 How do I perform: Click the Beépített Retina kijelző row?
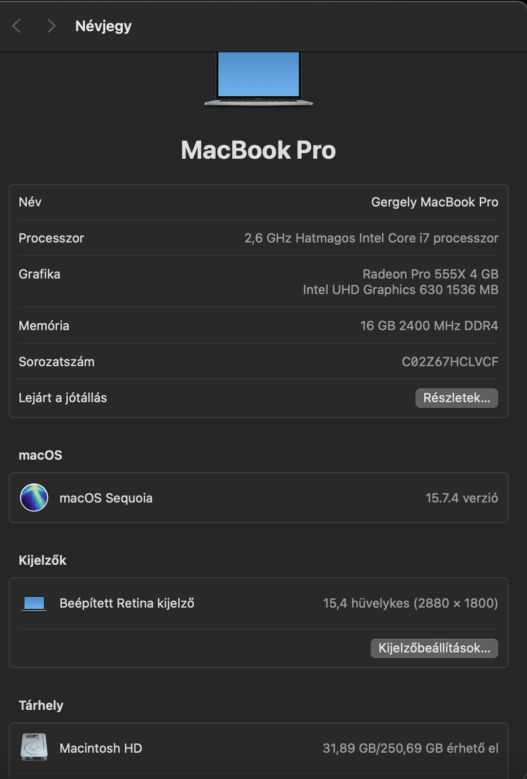coord(127,603)
